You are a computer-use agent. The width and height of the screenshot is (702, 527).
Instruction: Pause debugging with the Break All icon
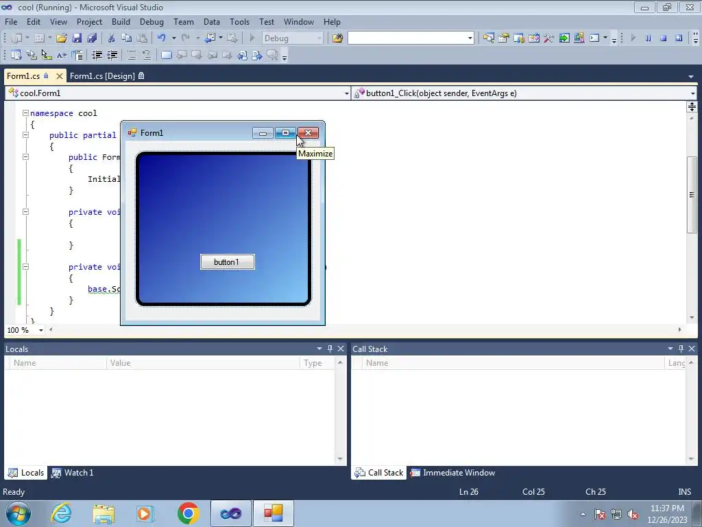point(648,38)
